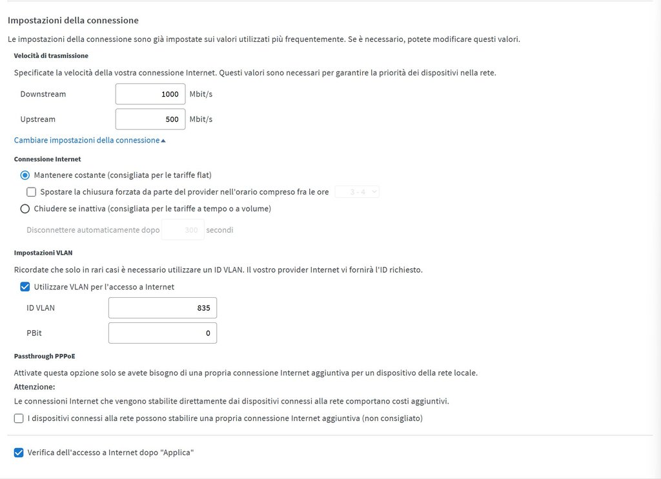This screenshot has width=661, height=479.
Task: Click the Downstream speed input field
Action: (150, 94)
